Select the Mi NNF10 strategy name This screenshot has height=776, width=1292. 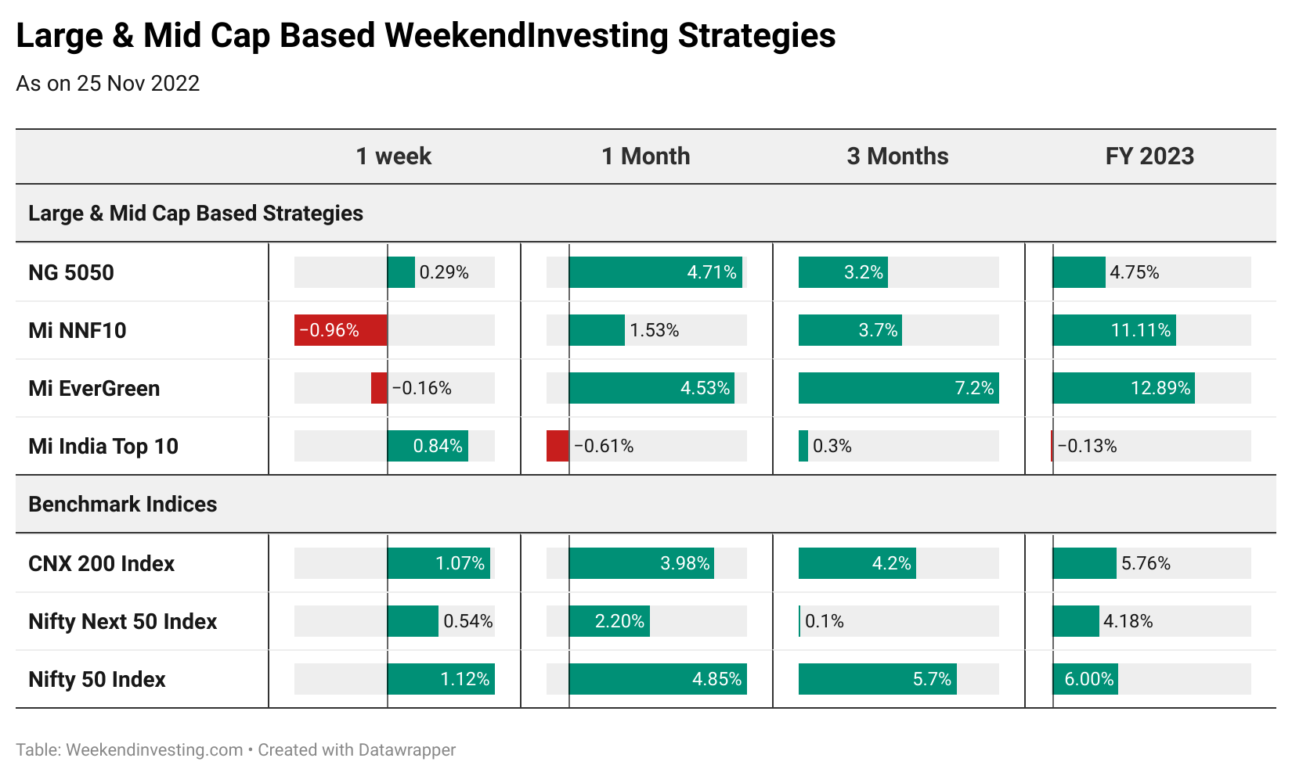(78, 331)
